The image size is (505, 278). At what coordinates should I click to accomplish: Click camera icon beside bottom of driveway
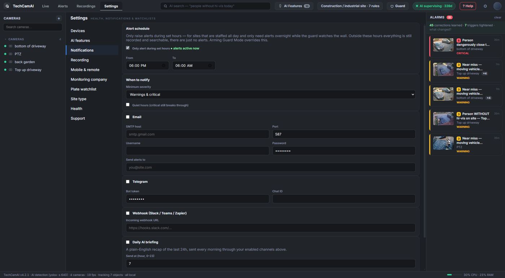point(10,46)
